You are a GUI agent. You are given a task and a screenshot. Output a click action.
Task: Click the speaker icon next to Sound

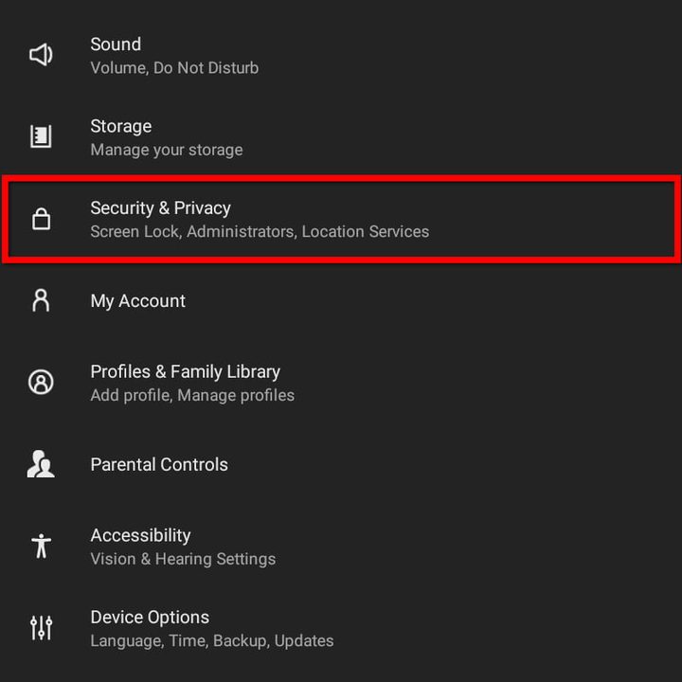[41, 55]
